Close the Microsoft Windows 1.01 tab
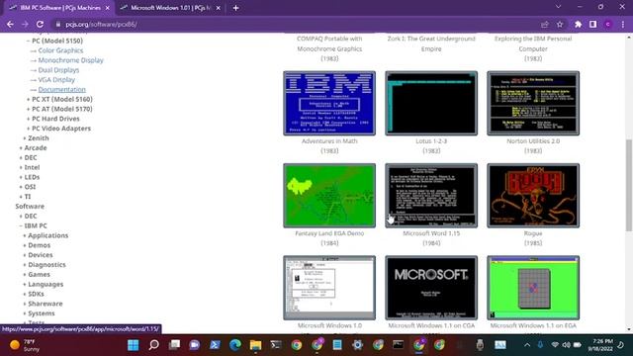The image size is (633, 356). (x=218, y=8)
